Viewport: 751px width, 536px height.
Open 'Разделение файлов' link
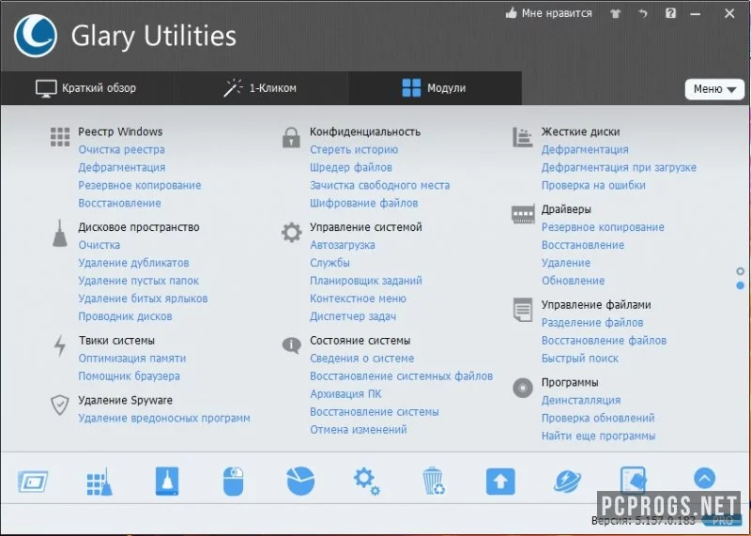pos(592,323)
